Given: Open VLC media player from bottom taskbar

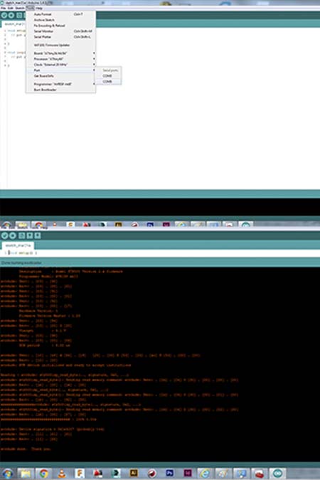Looking at the screenshot, I should click(x=62, y=474).
